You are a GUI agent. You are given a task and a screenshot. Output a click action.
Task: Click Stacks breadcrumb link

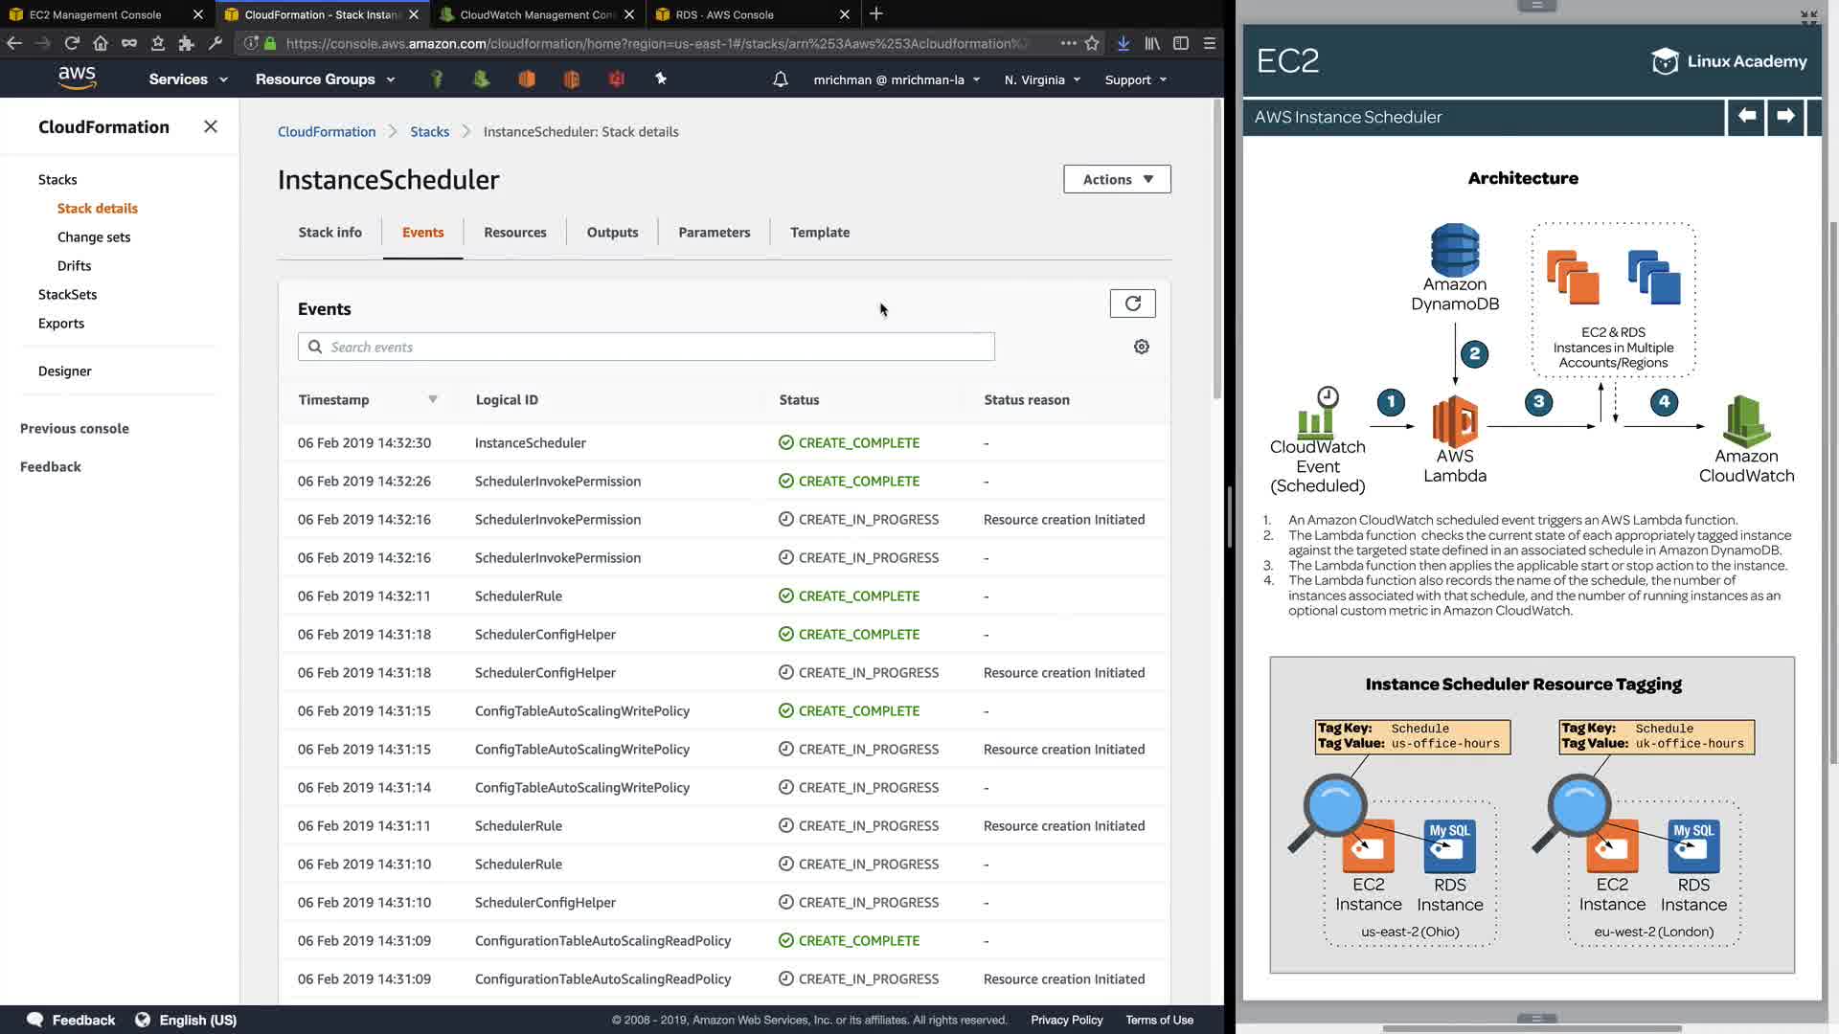(429, 132)
